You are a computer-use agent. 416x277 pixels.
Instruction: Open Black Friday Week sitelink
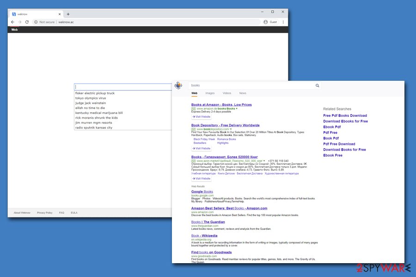tap(204, 139)
